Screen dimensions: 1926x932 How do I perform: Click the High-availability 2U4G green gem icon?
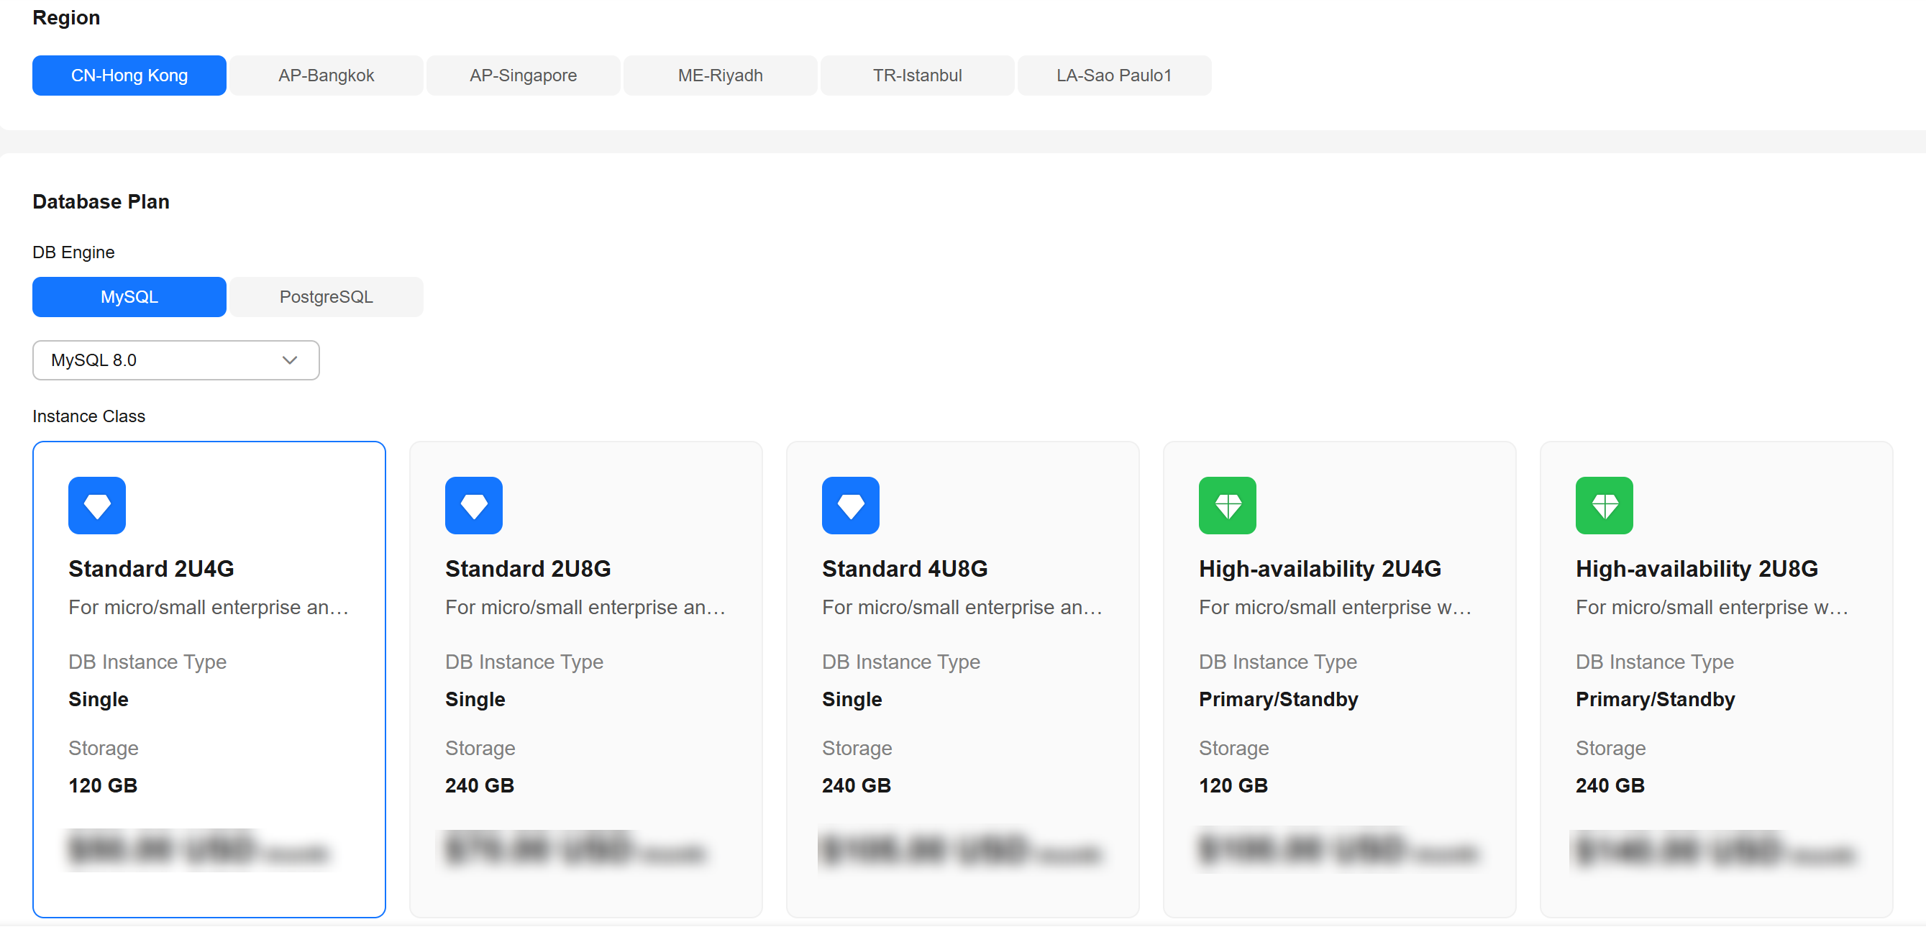(x=1228, y=506)
